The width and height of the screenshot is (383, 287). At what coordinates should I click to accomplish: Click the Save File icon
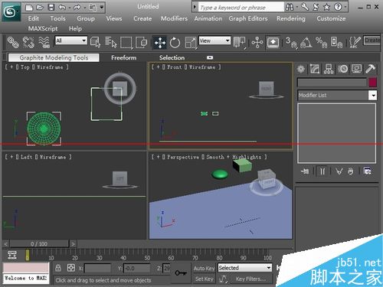tap(51, 8)
